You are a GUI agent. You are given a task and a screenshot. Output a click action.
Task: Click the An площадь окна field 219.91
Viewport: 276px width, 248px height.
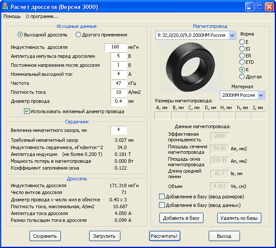click(x=220, y=161)
